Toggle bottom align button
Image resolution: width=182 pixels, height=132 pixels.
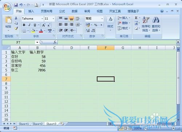(71, 18)
